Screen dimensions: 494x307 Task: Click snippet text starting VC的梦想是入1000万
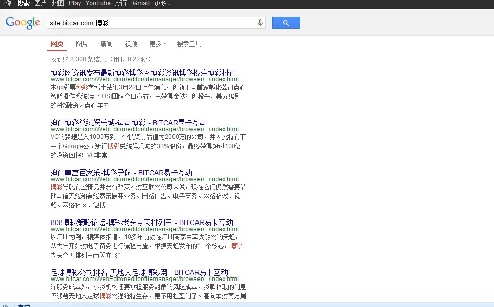(x=148, y=146)
